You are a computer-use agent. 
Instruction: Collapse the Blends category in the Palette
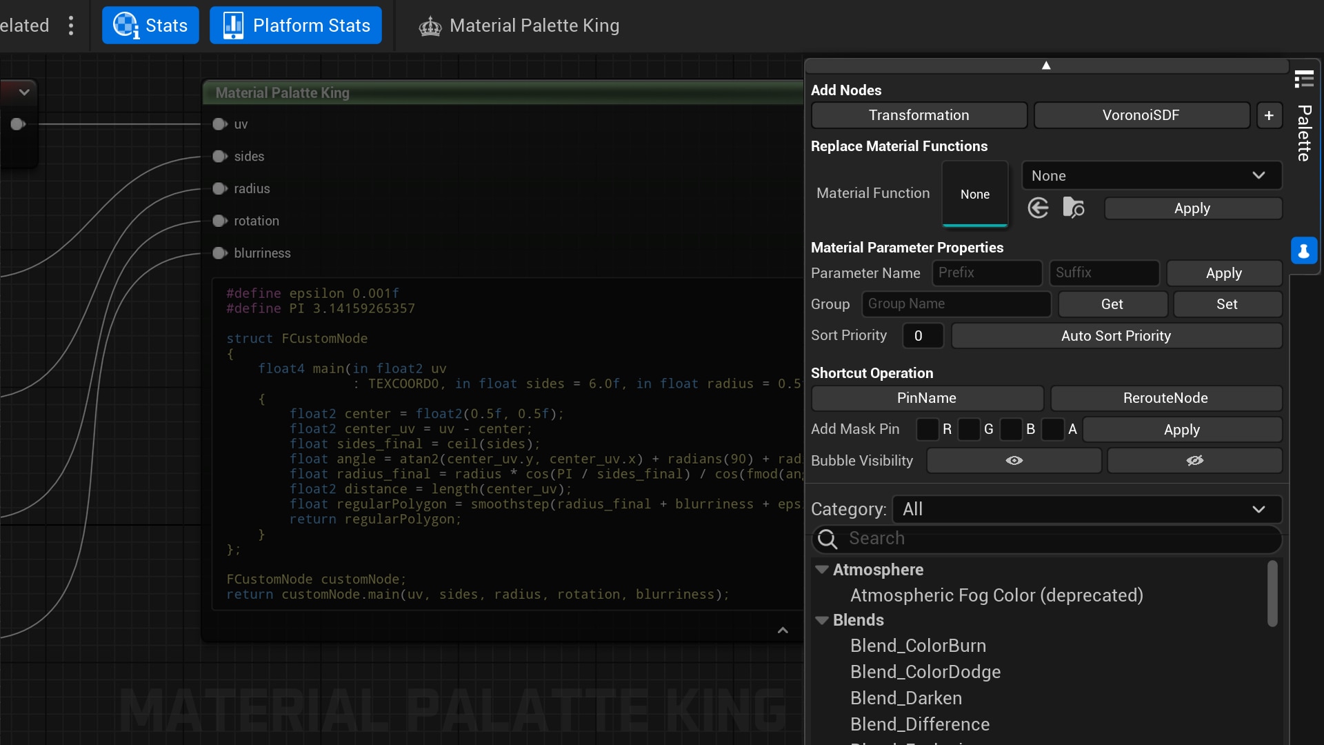(x=822, y=619)
